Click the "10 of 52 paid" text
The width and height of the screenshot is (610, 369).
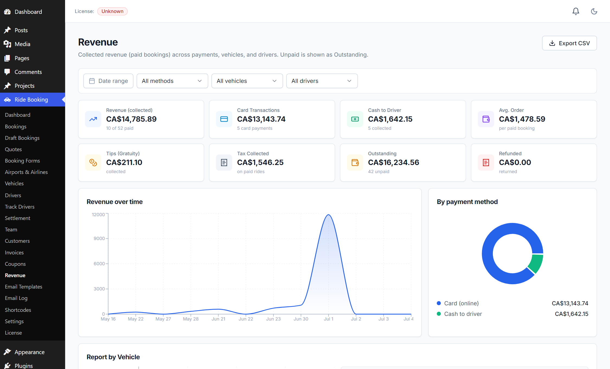click(120, 128)
